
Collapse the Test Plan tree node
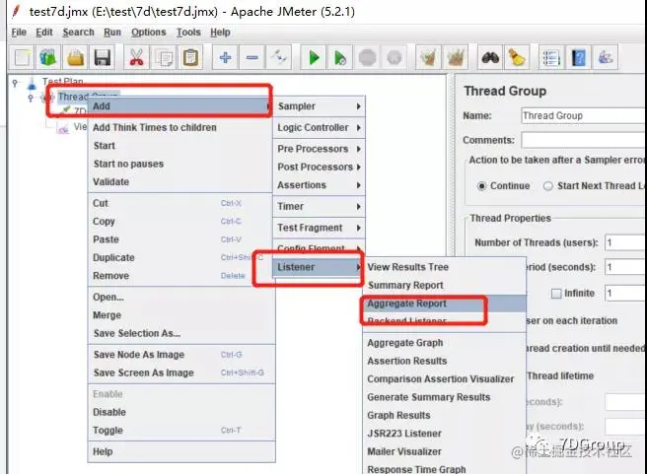point(15,83)
